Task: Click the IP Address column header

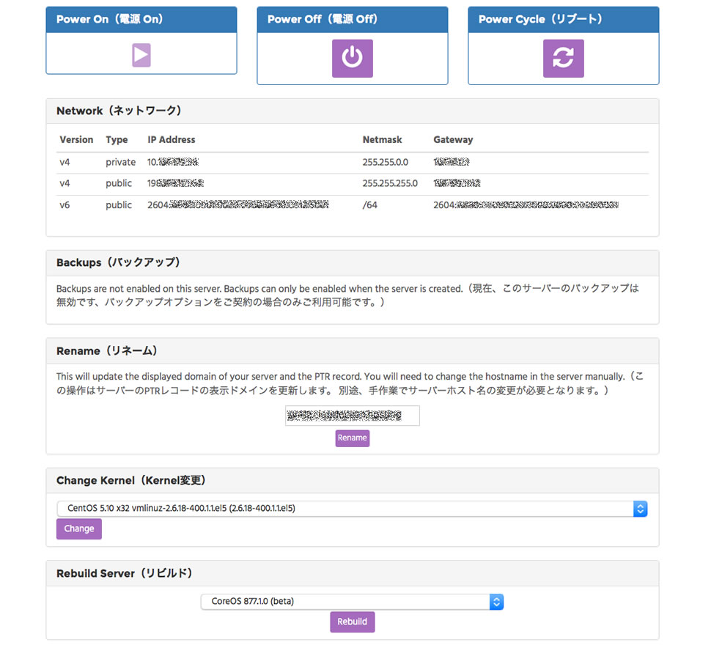Action: pyautogui.click(x=171, y=139)
